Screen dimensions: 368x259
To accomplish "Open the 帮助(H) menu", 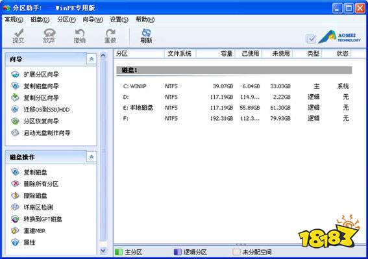I will [x=145, y=19].
